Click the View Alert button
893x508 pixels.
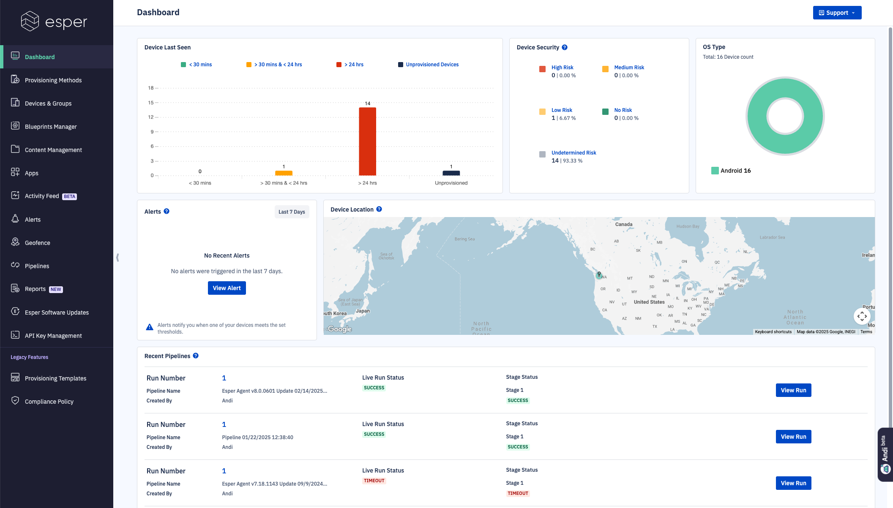click(227, 288)
